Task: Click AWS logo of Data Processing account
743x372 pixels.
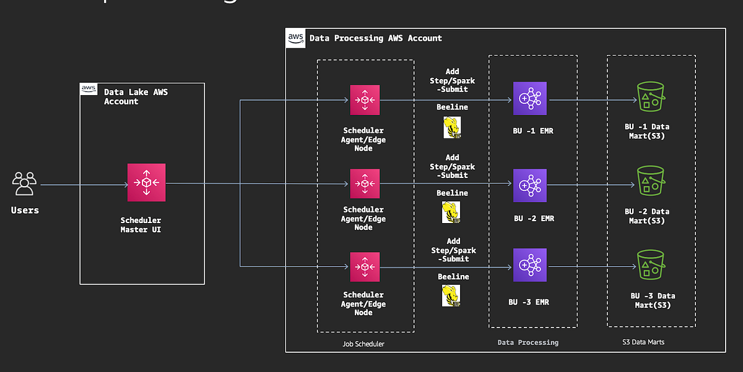Action: pos(296,38)
